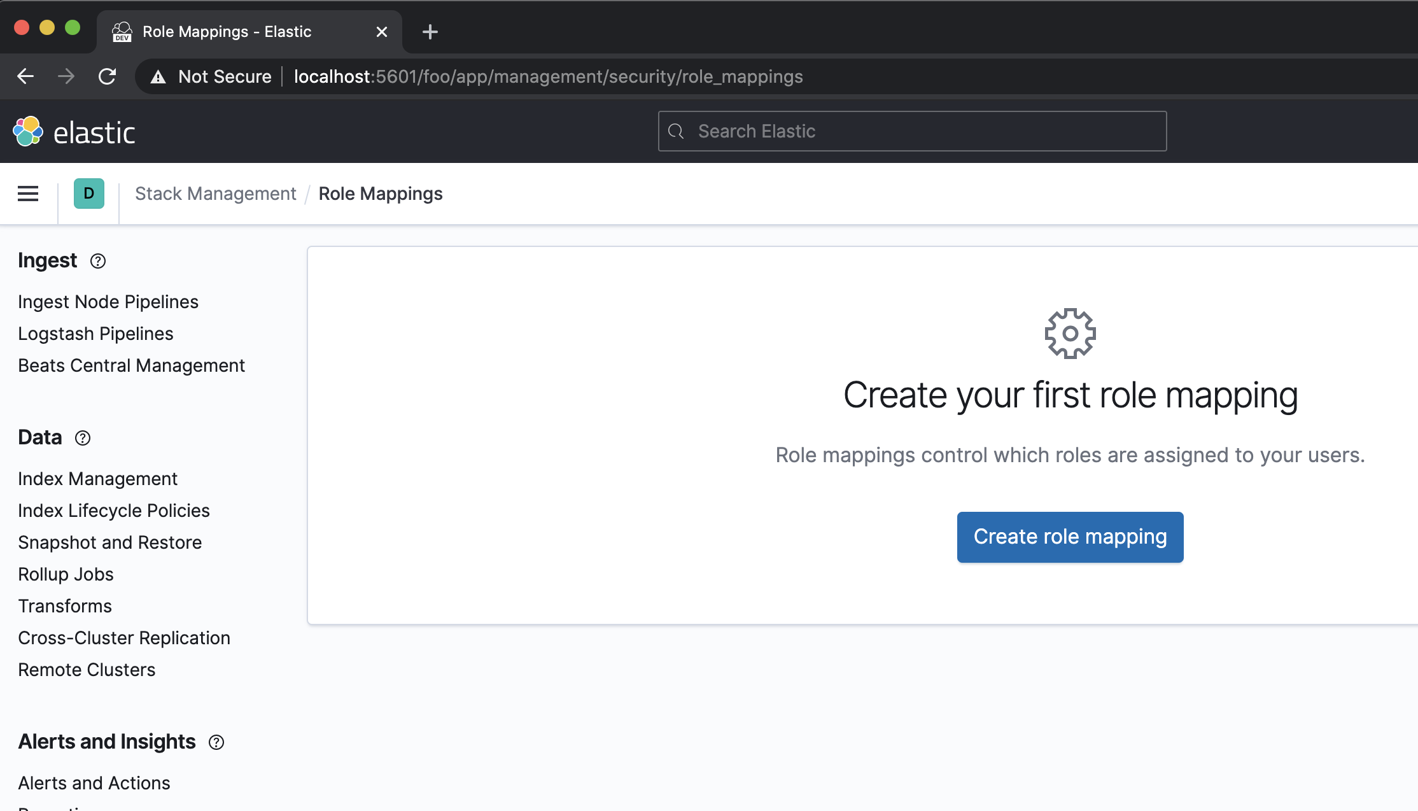Open Stack Management breadcrumb link
The width and height of the screenshot is (1418, 811).
(215, 194)
